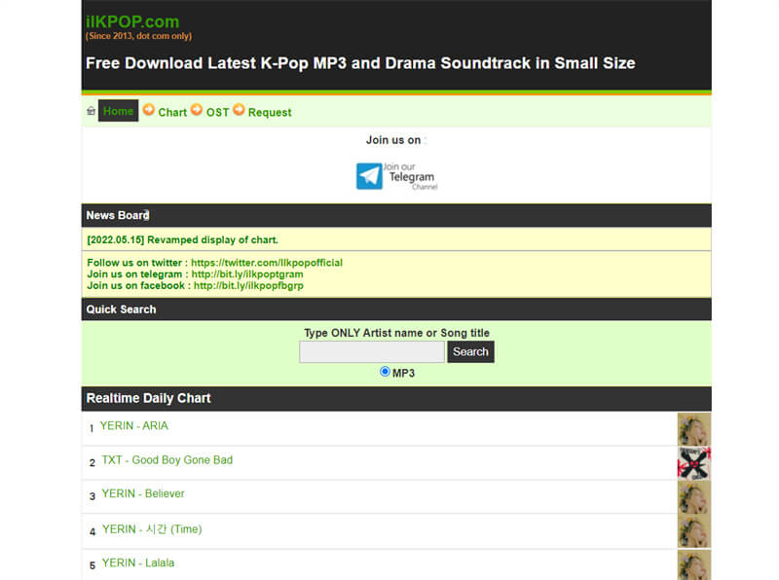779x580 pixels.
Task: Open the Home menu tab
Action: coord(118,111)
